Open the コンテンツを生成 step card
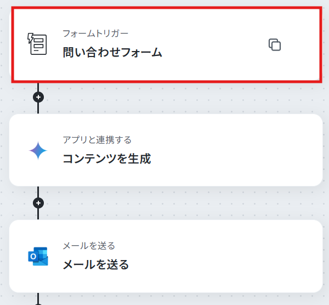This screenshot has width=329, height=305. [x=166, y=150]
